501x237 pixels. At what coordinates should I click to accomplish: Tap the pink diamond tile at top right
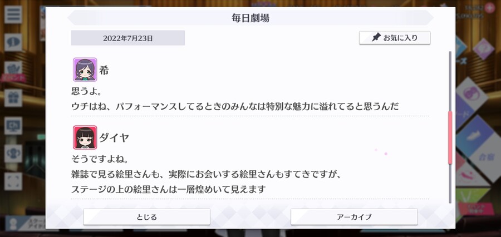coord(483,49)
